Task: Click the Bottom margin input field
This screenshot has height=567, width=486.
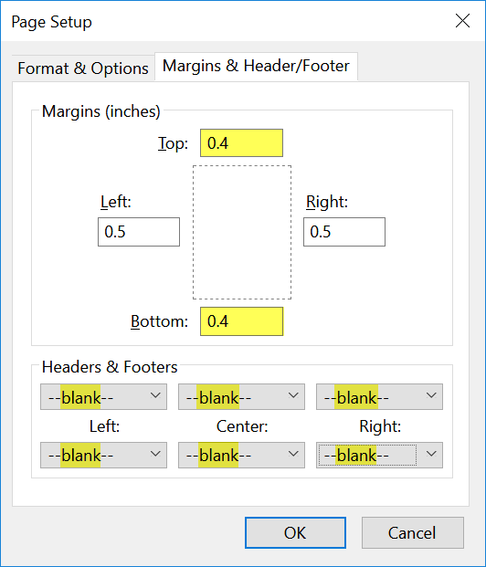Action: coord(241,321)
